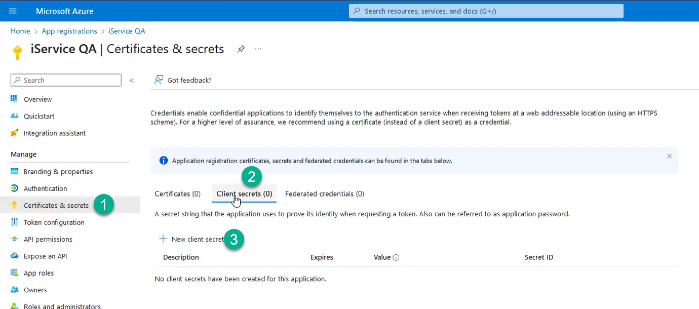
Task: Click the Value column header
Action: (x=382, y=257)
